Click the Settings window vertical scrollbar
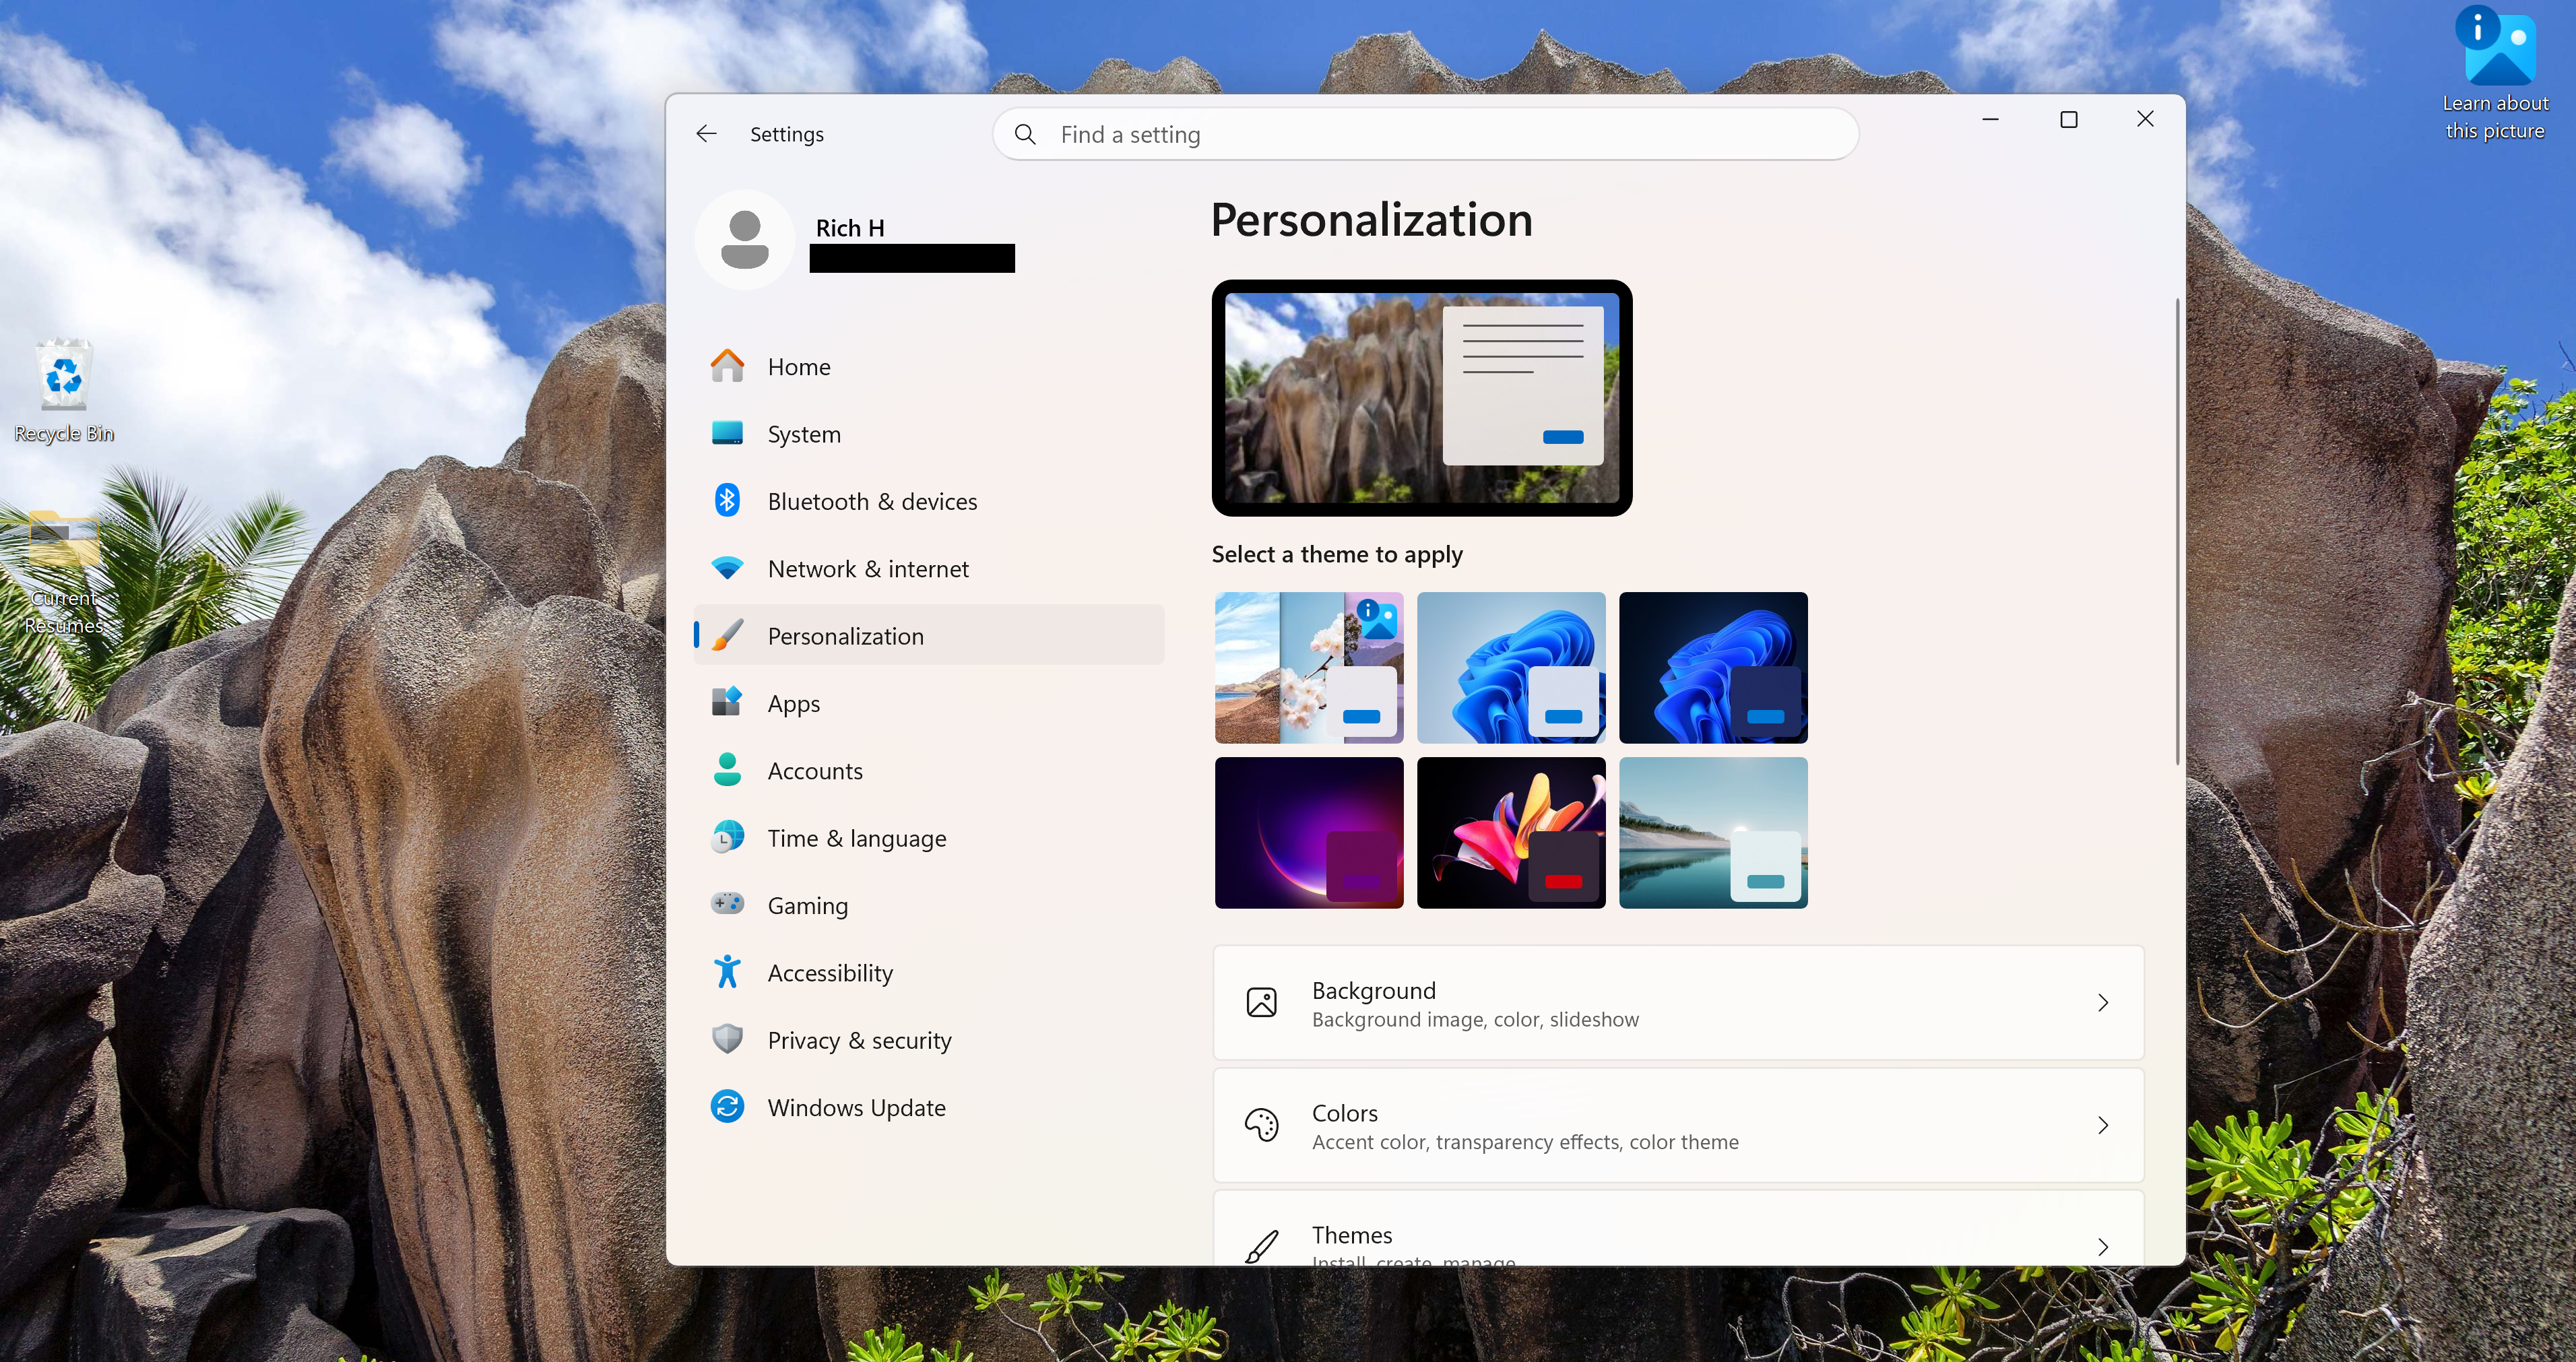Image resolution: width=2576 pixels, height=1362 pixels. pos(2177,531)
